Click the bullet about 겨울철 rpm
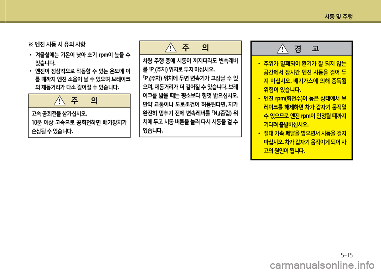381x272 pixels. [x=80, y=59]
